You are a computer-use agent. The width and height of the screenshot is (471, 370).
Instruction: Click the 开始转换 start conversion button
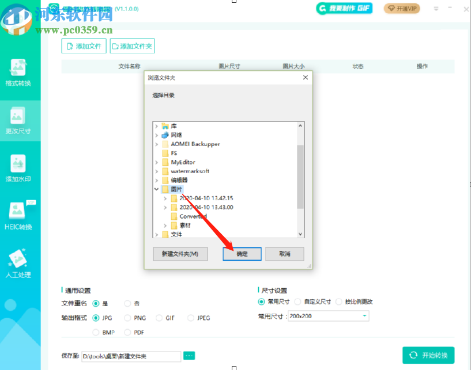click(x=428, y=355)
